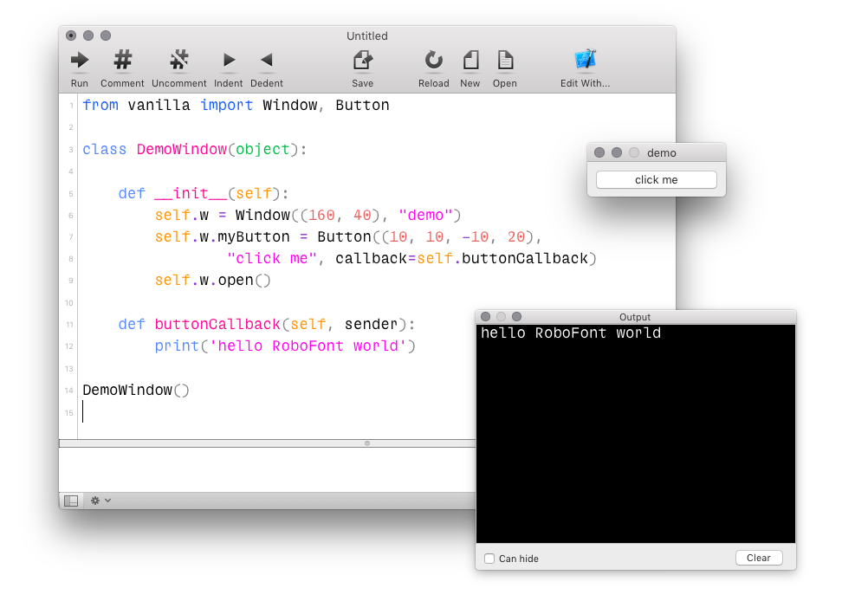Click the number 20 on line 7
This screenshot has width=842, height=601.
(x=516, y=236)
